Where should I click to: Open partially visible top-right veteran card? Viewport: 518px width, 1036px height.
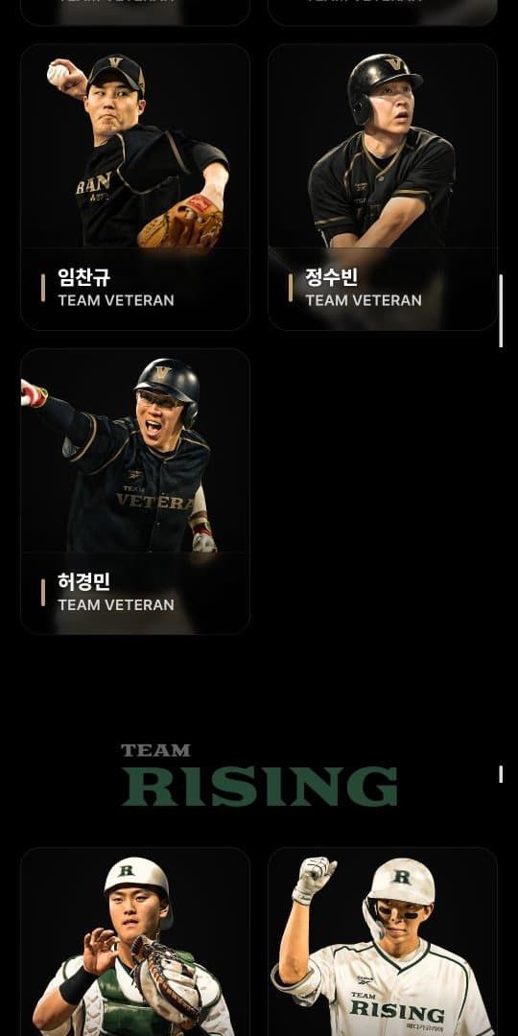point(383,12)
